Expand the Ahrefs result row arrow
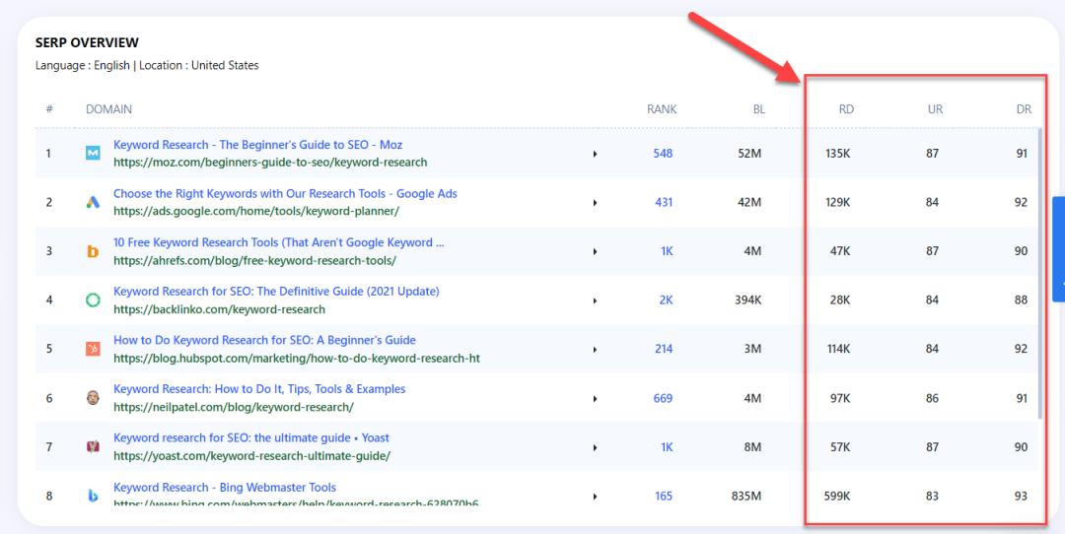The width and height of the screenshot is (1065, 534). point(595,252)
